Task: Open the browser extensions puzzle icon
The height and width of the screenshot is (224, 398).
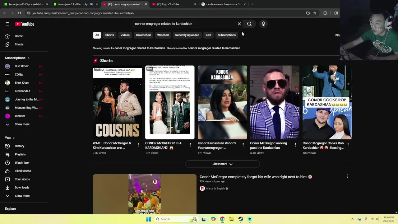Action: tap(325, 13)
